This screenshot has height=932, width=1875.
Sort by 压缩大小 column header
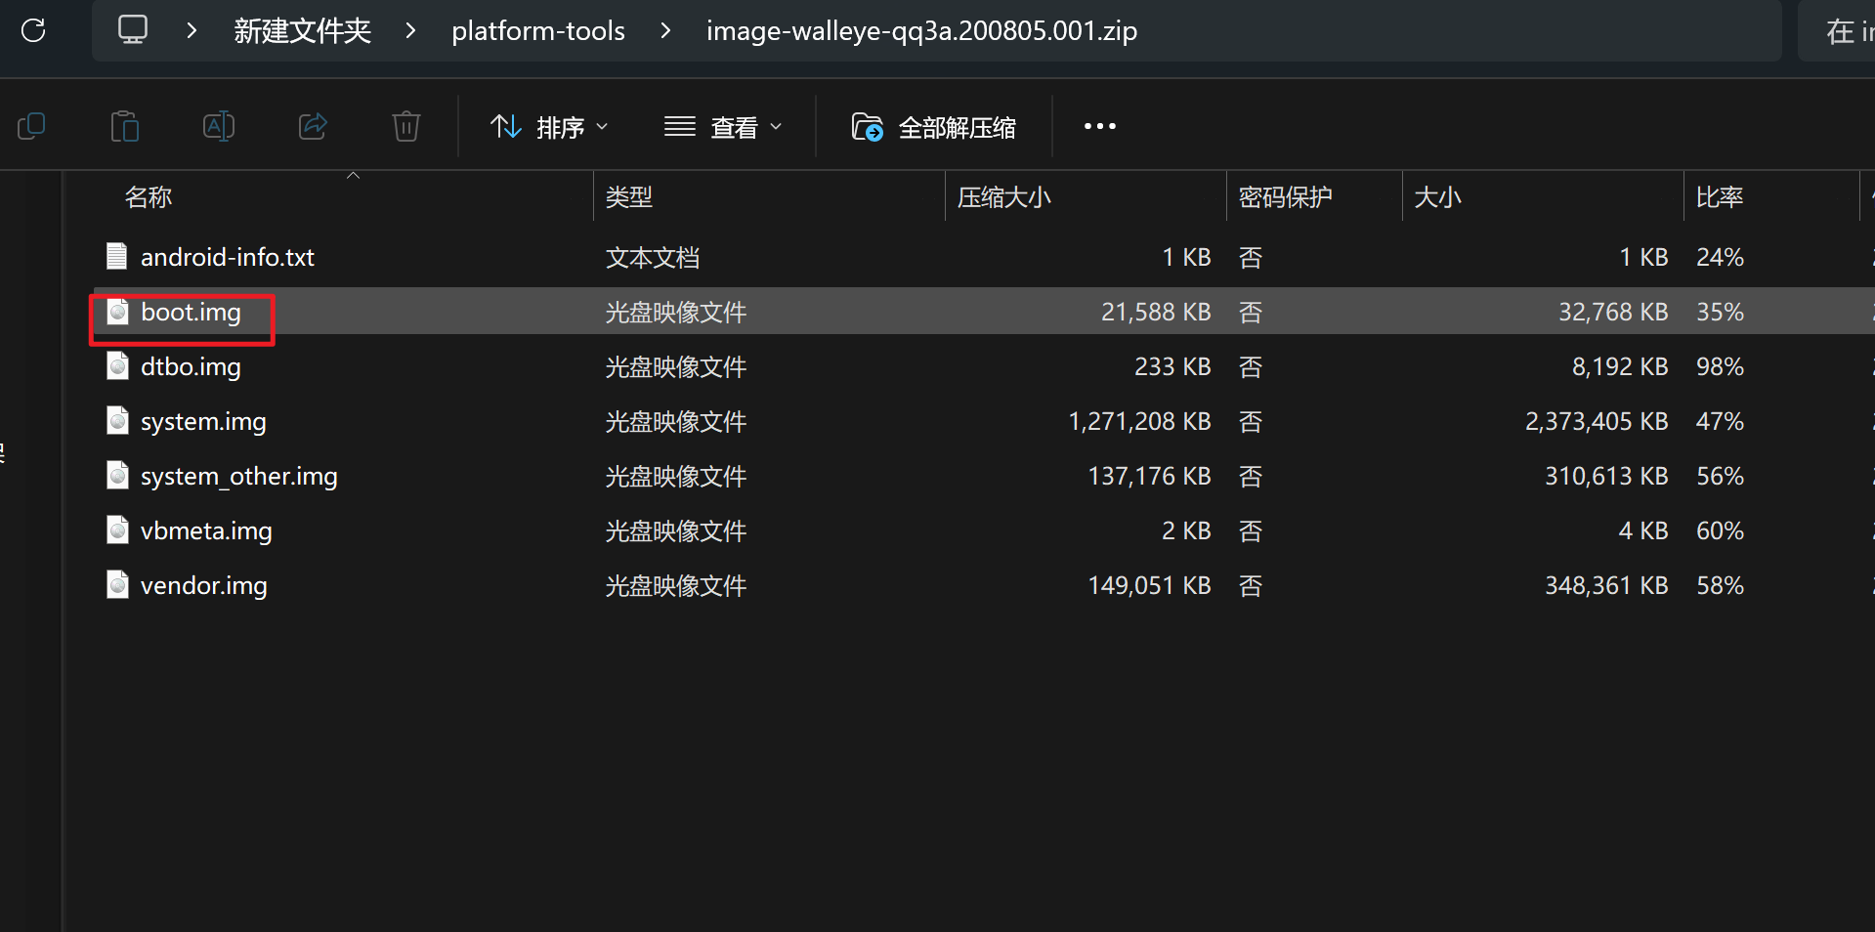point(1004,196)
